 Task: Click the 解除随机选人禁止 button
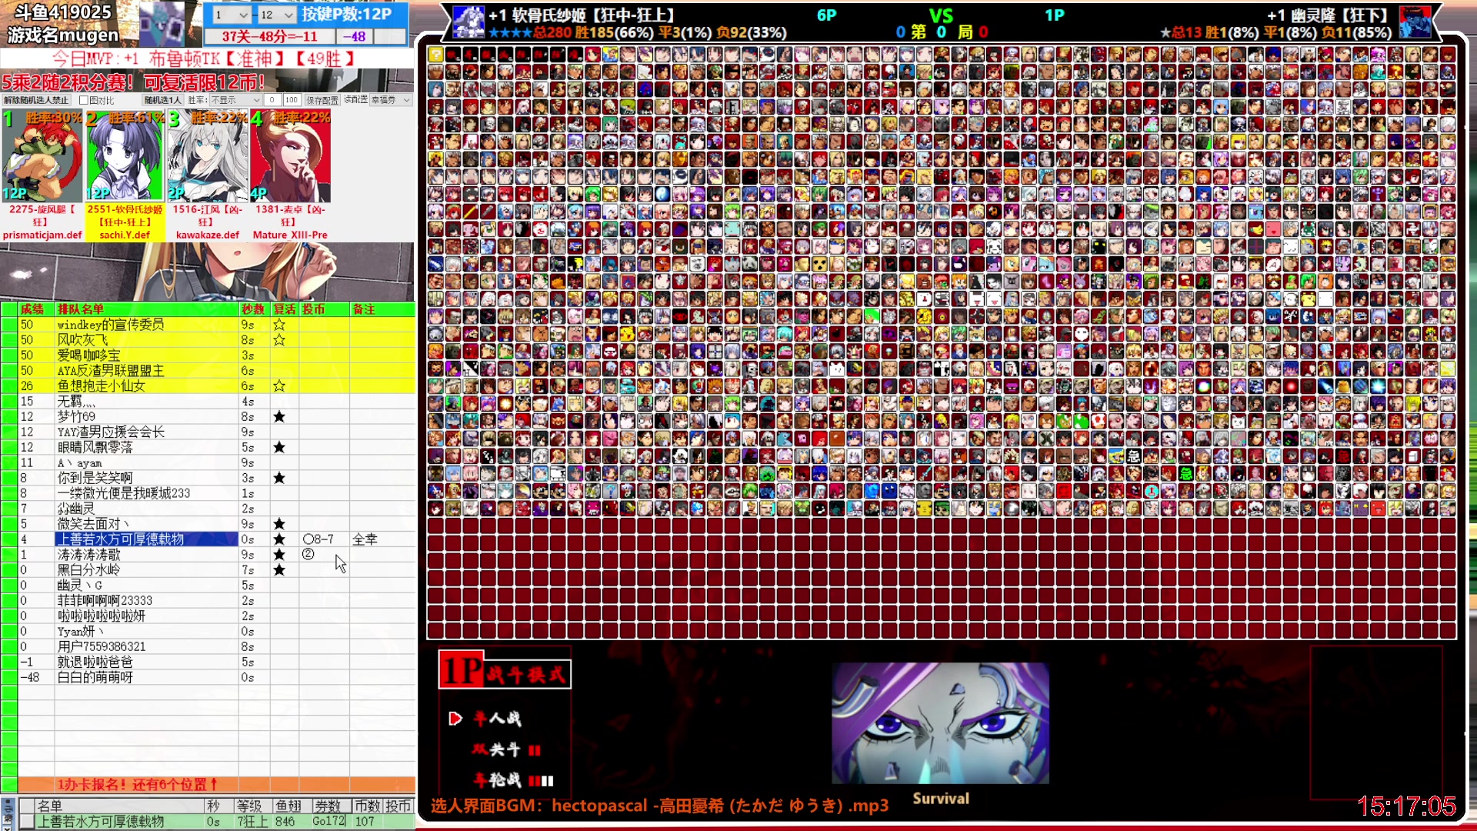click(36, 100)
